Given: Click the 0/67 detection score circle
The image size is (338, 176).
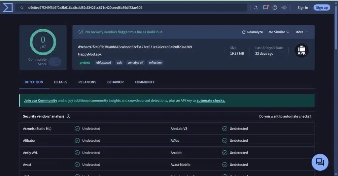Looking at the screenshot, I should coord(43,42).
